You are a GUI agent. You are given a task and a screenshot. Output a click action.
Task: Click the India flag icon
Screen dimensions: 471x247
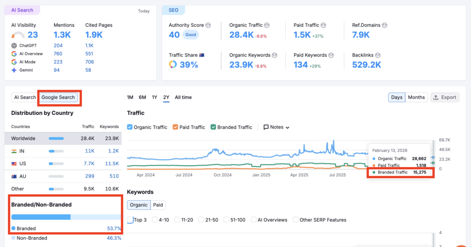click(14, 151)
